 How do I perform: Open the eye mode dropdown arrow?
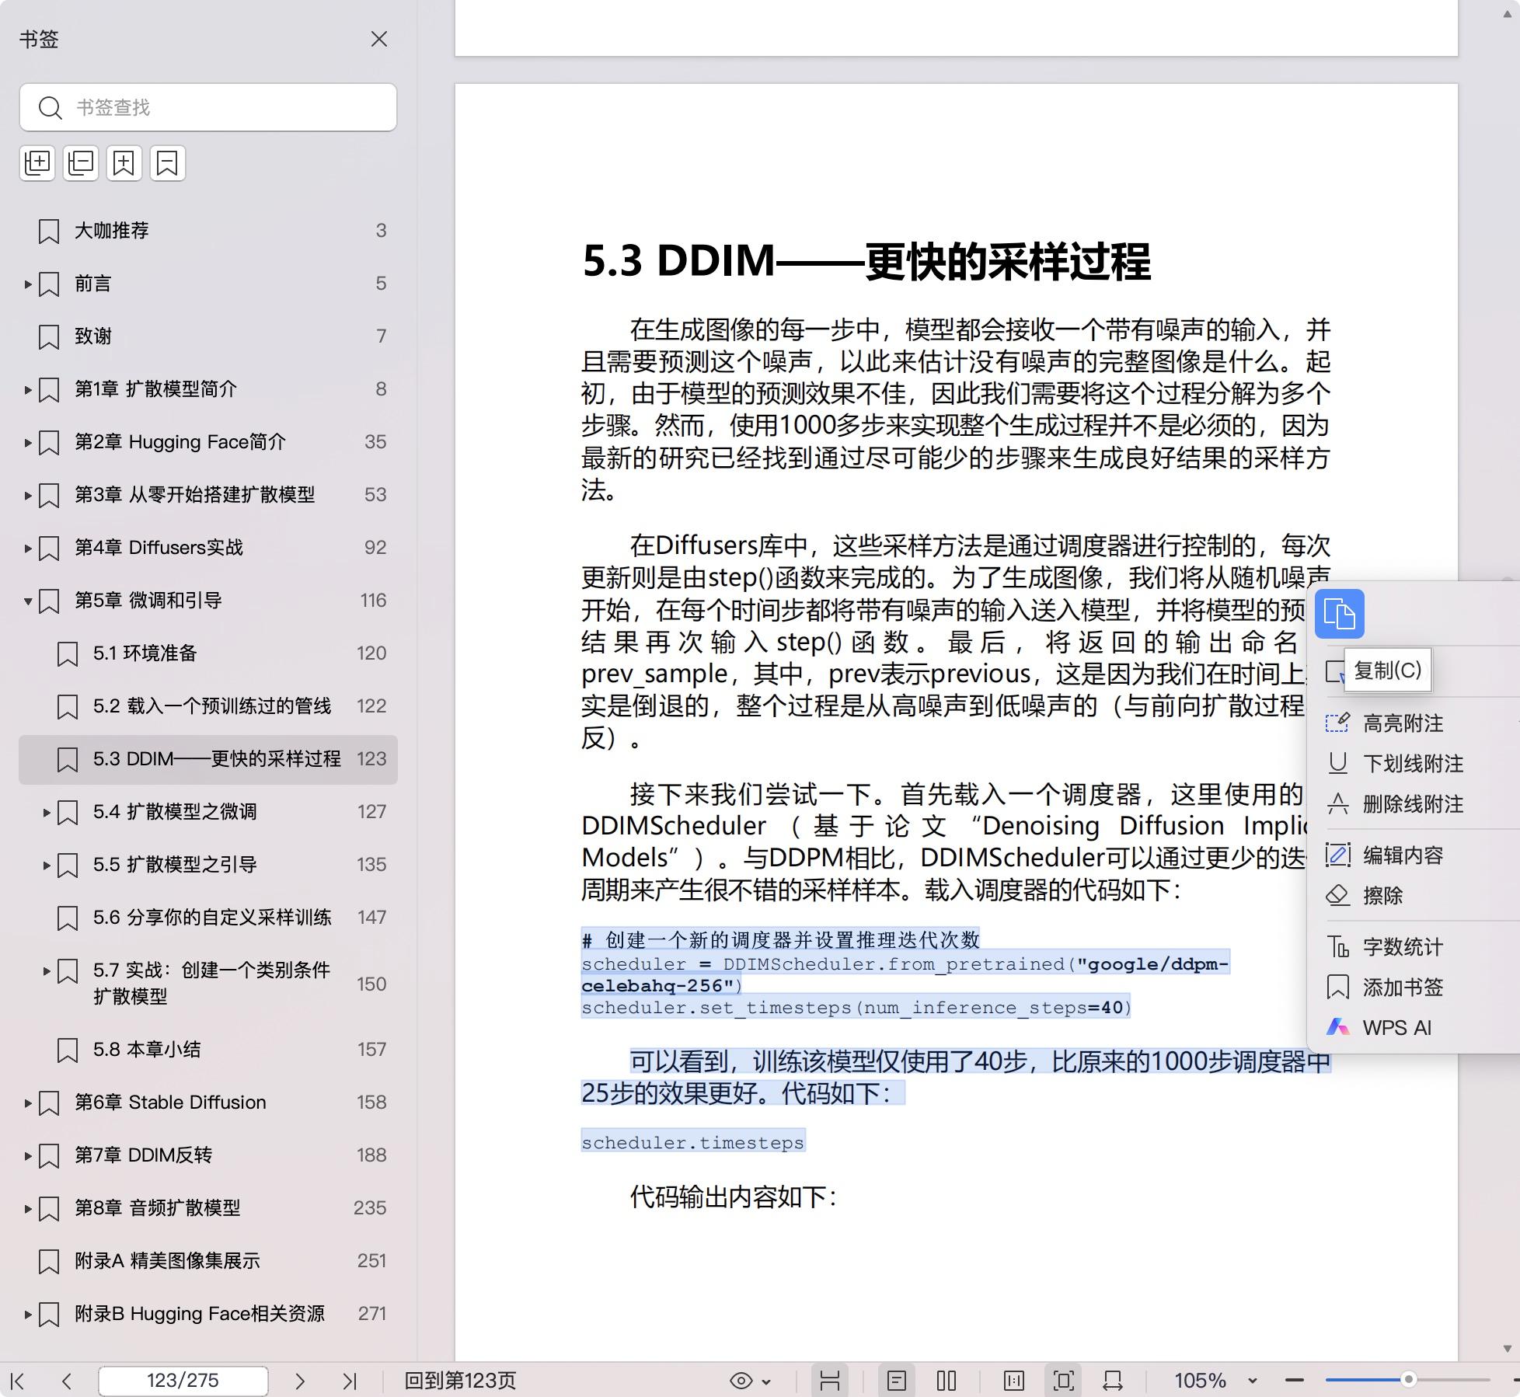(x=767, y=1381)
